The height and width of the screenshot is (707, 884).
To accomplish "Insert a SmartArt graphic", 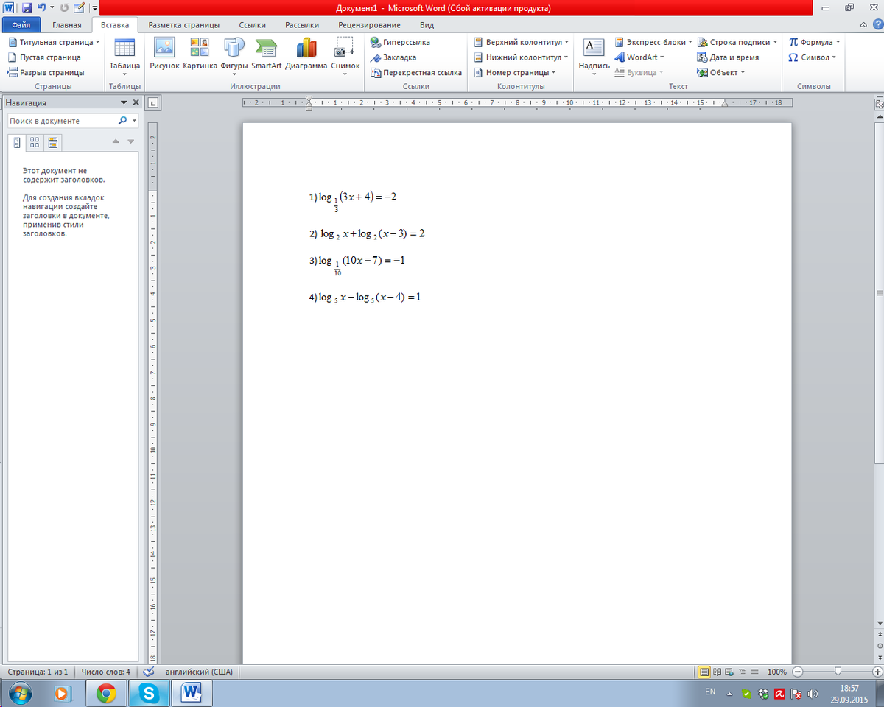I will (x=266, y=54).
